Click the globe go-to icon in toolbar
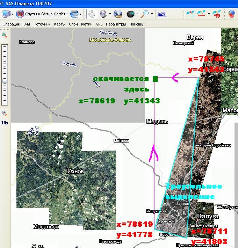This screenshot has width=238, height=248. [118, 14]
